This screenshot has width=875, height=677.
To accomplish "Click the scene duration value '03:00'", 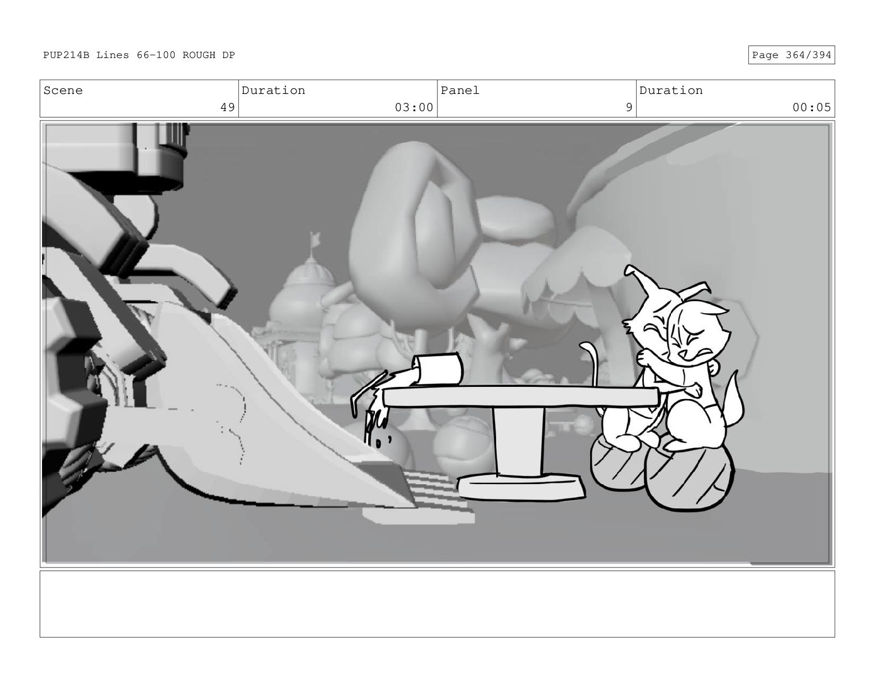I will (414, 107).
